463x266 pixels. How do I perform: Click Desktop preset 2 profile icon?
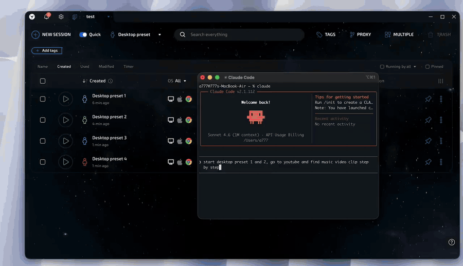coord(85,120)
